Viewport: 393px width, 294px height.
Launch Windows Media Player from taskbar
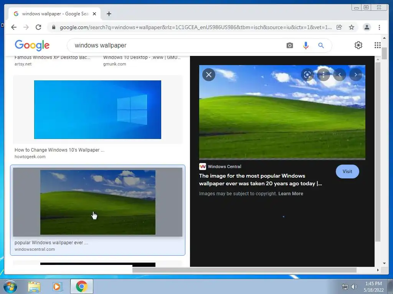coord(57,286)
